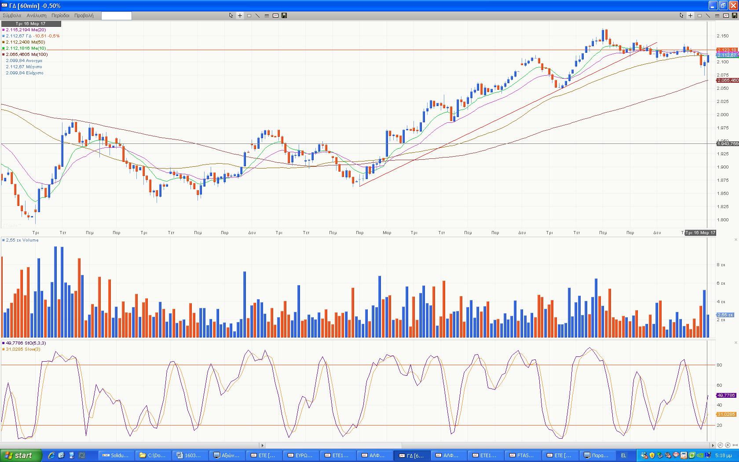This screenshot has width=739, height=462.
Task: Open the Σύμβολα menu
Action: click(x=12, y=15)
